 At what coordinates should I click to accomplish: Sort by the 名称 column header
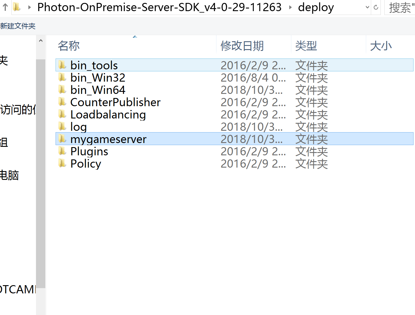(x=68, y=46)
